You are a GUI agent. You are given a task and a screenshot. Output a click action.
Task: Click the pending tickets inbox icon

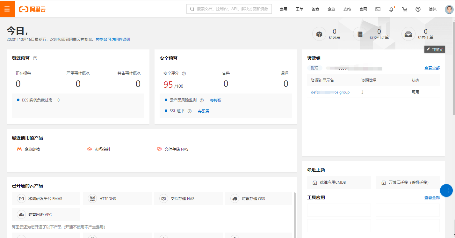[x=408, y=34]
